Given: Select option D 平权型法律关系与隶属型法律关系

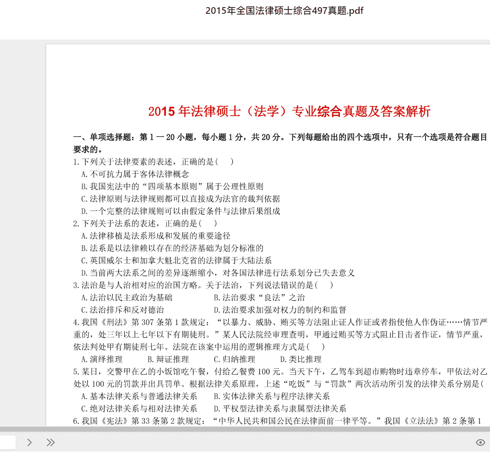Looking at the screenshot, I should tap(280, 408).
